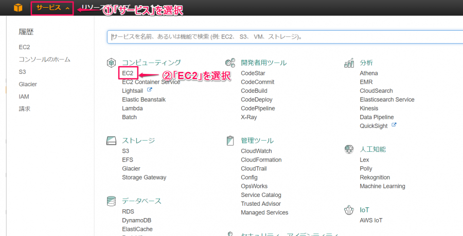Open Polly service
This screenshot has height=236, width=463.
(366, 169)
